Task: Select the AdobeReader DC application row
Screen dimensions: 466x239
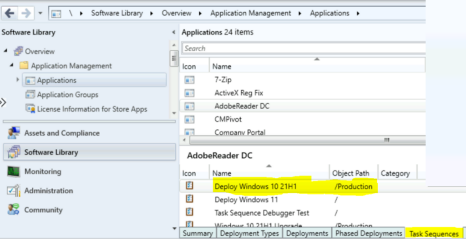Action: click(303, 106)
